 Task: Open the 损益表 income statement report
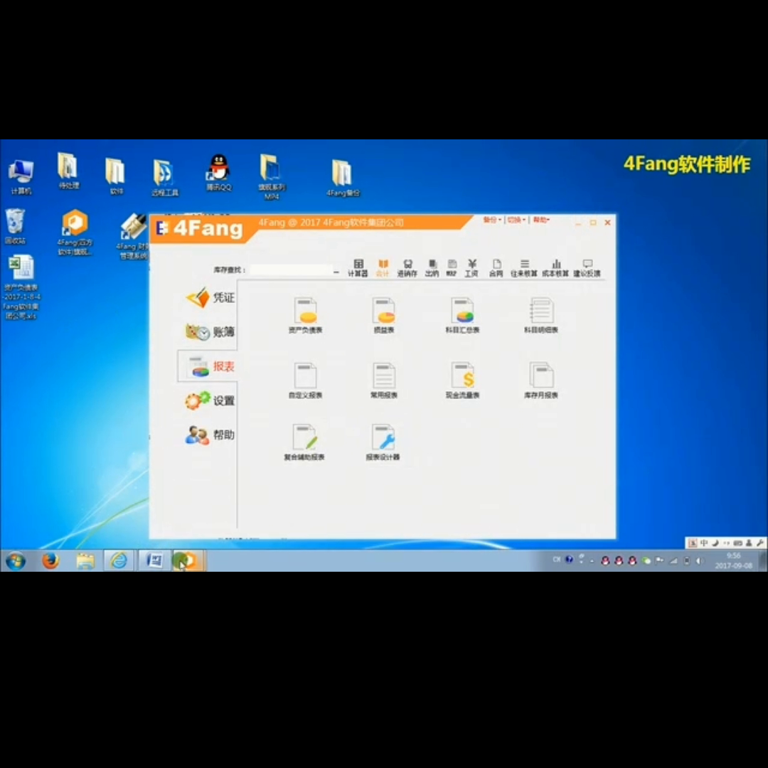(383, 316)
